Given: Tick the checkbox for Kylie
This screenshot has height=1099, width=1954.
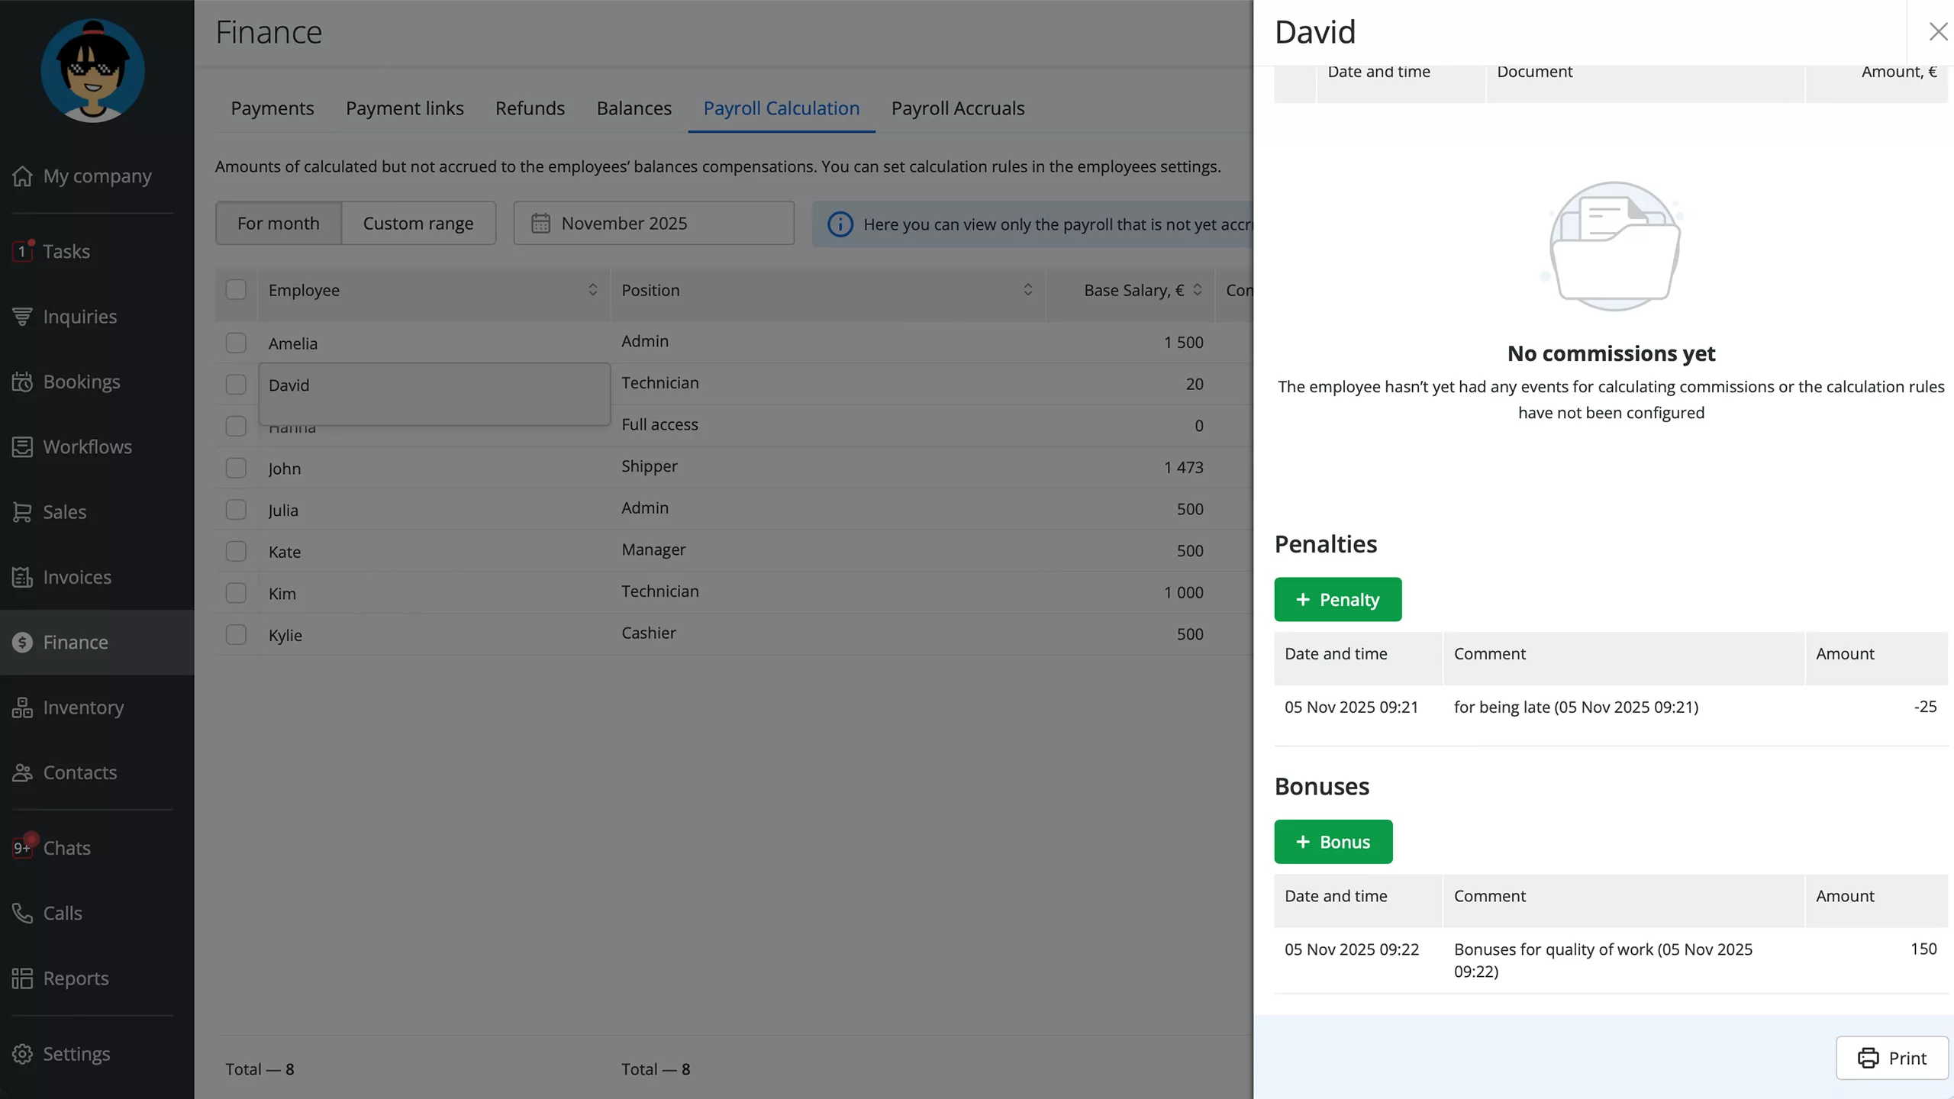Looking at the screenshot, I should (236, 634).
